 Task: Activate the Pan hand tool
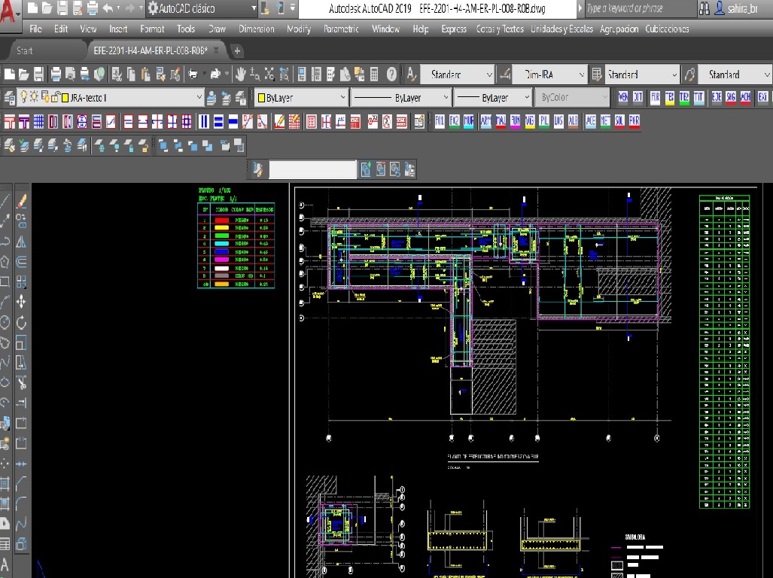pyautogui.click(x=241, y=75)
